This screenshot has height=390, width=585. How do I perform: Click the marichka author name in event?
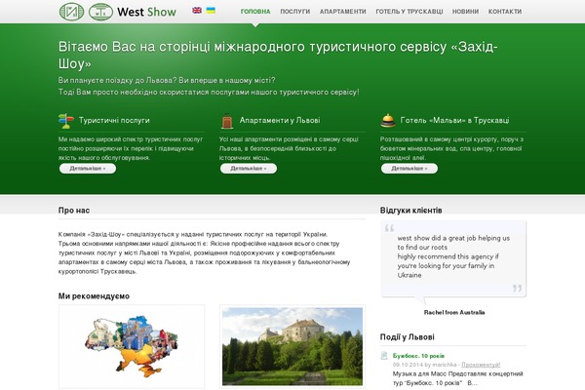pos(445,365)
